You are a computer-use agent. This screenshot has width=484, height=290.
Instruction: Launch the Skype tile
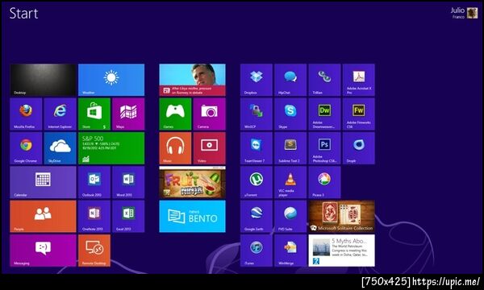[x=290, y=114]
